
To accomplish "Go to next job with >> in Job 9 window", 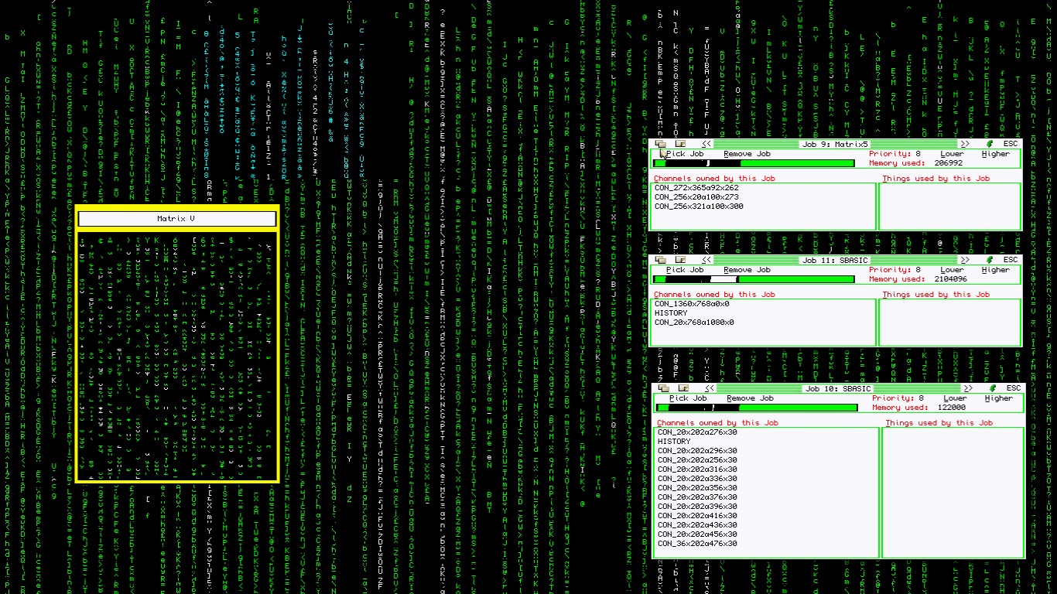I will (965, 144).
